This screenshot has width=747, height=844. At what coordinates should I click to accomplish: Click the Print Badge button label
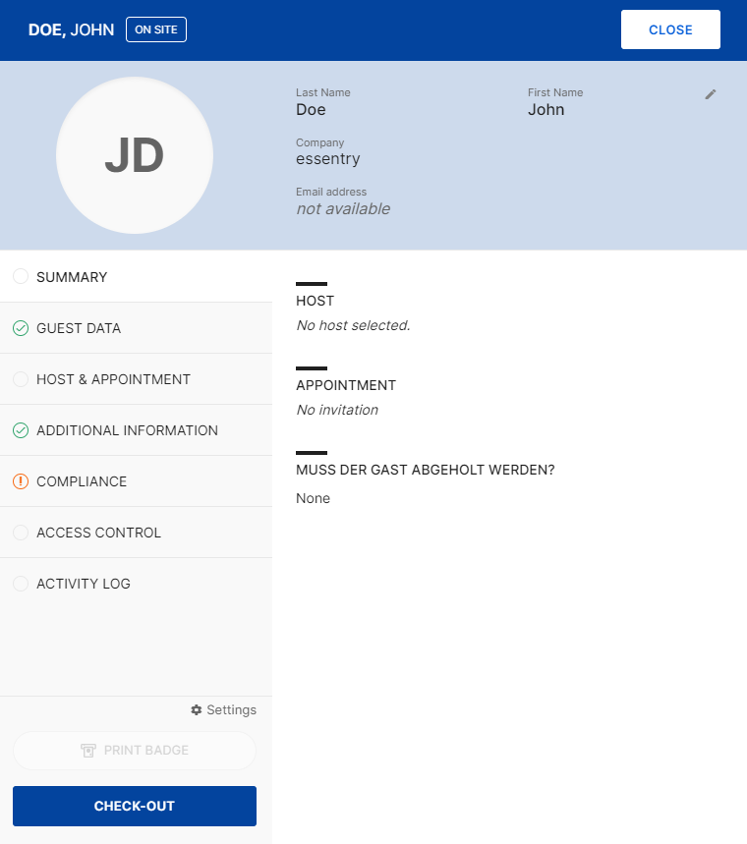[x=145, y=751]
